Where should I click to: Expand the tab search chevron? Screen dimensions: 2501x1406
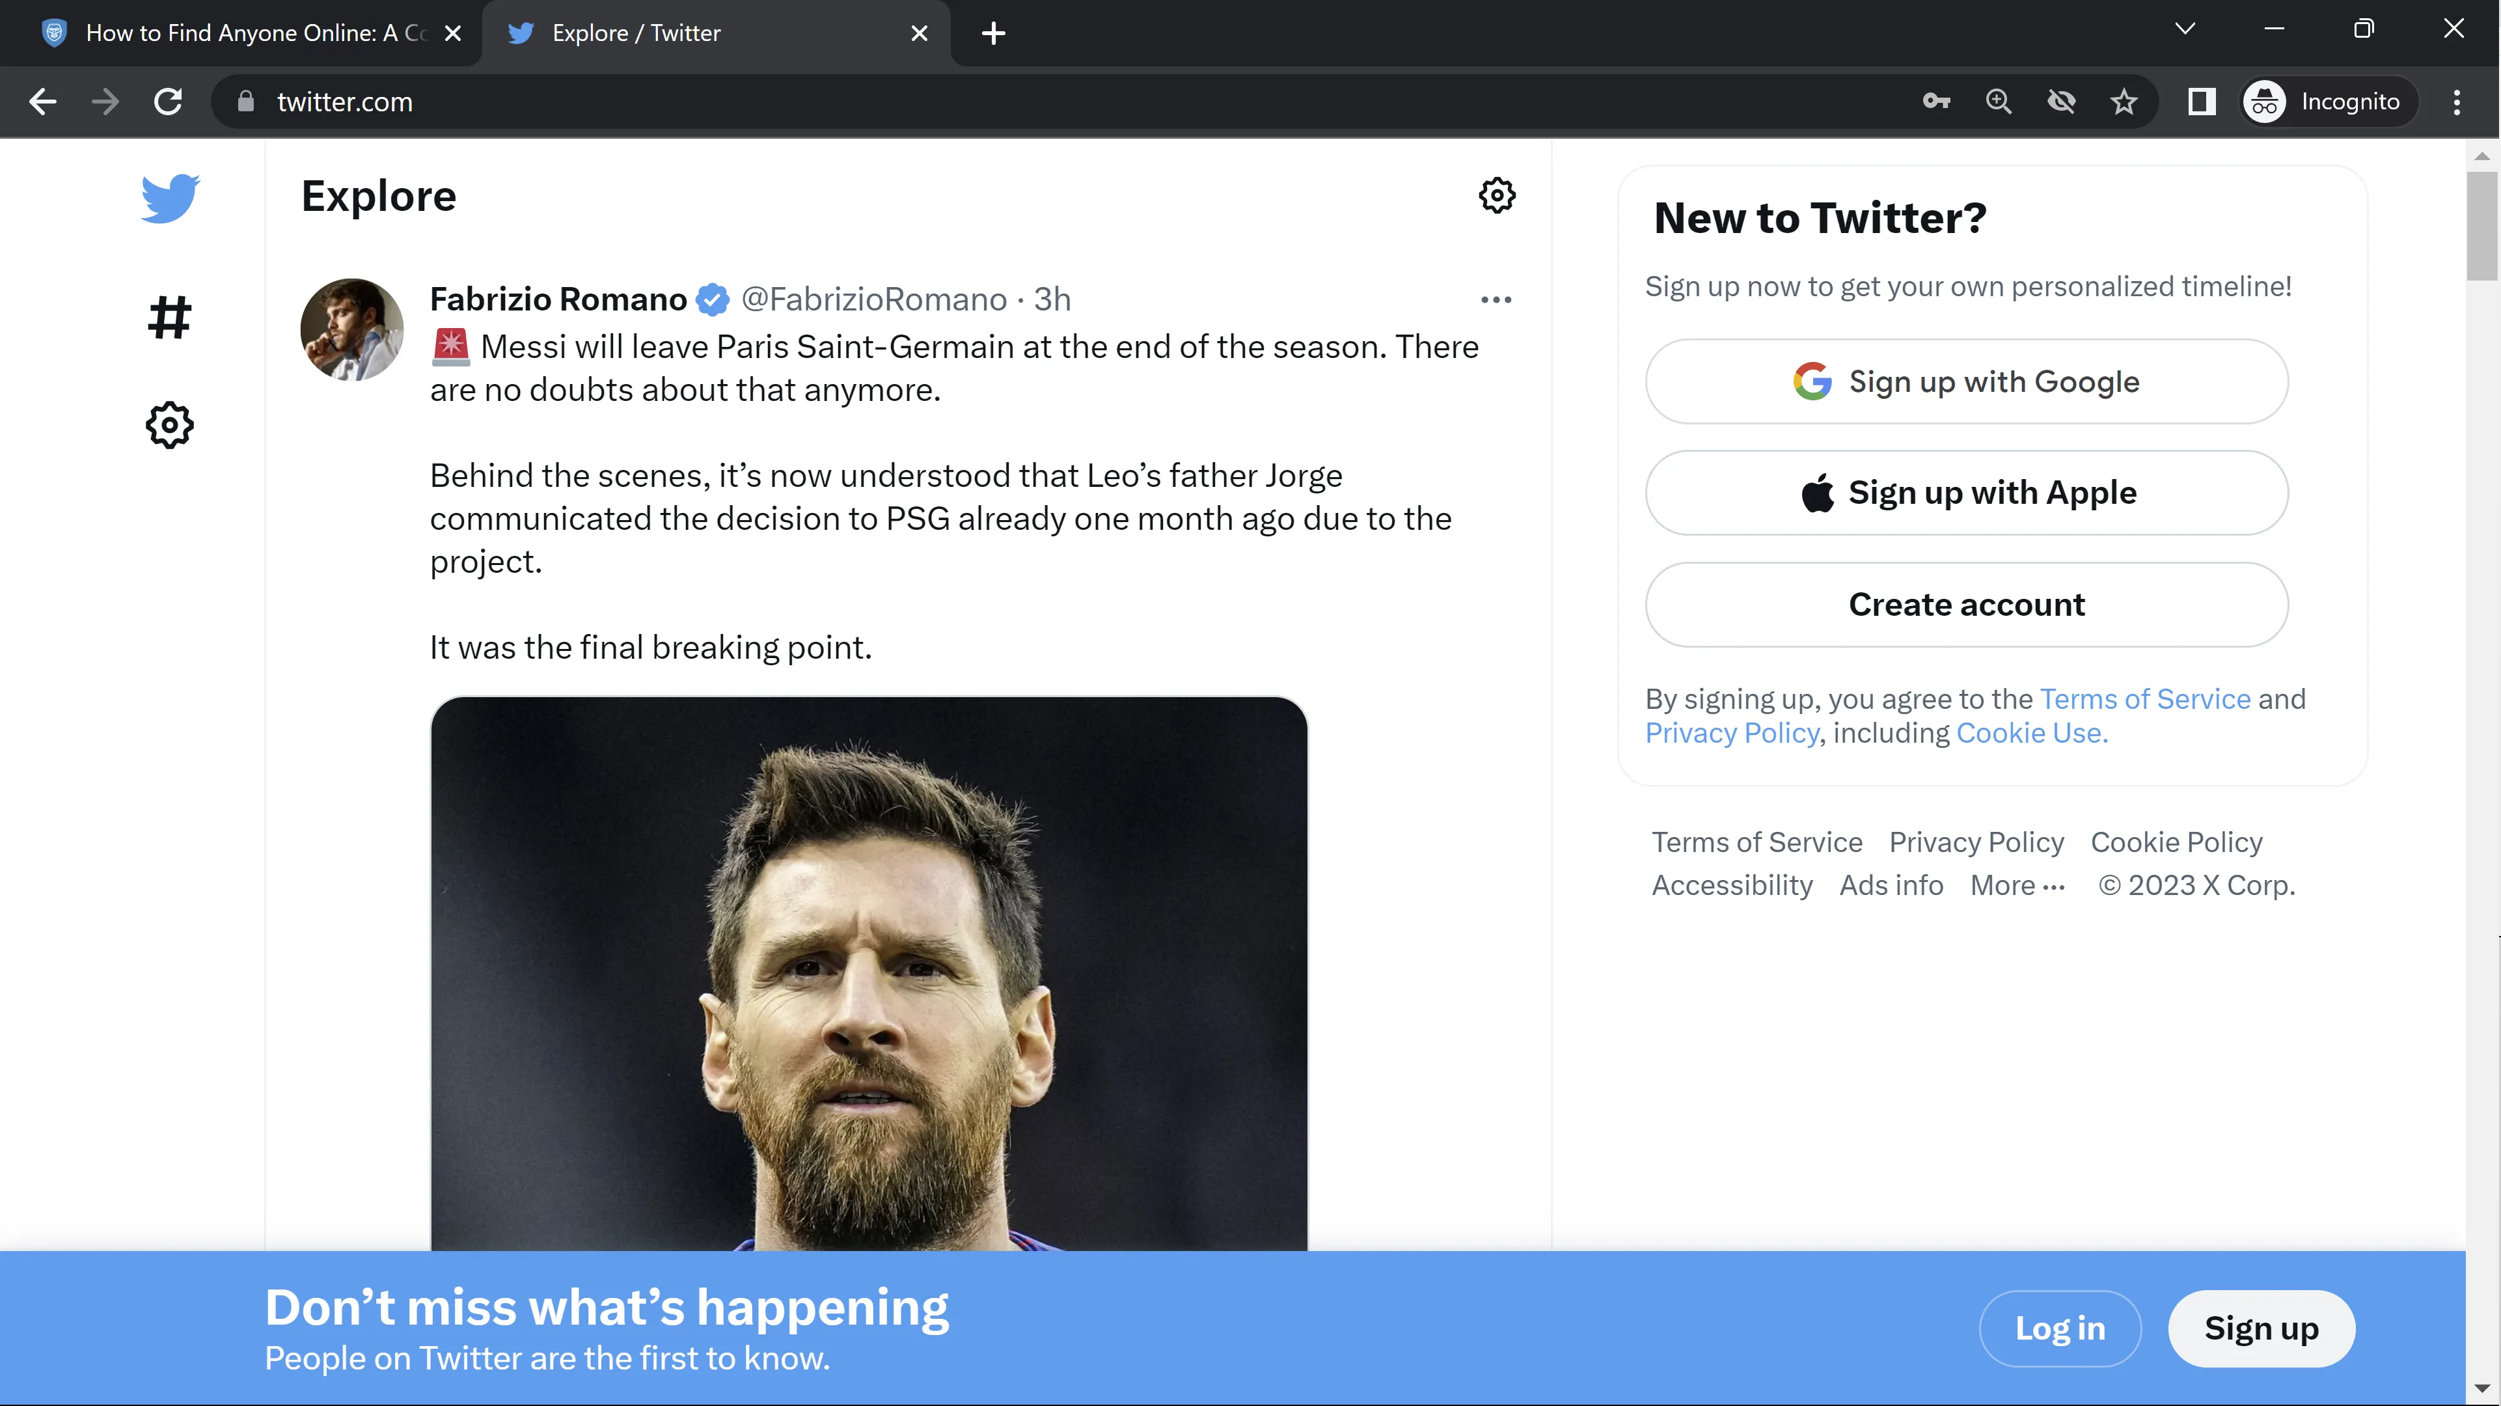pyautogui.click(x=2185, y=29)
